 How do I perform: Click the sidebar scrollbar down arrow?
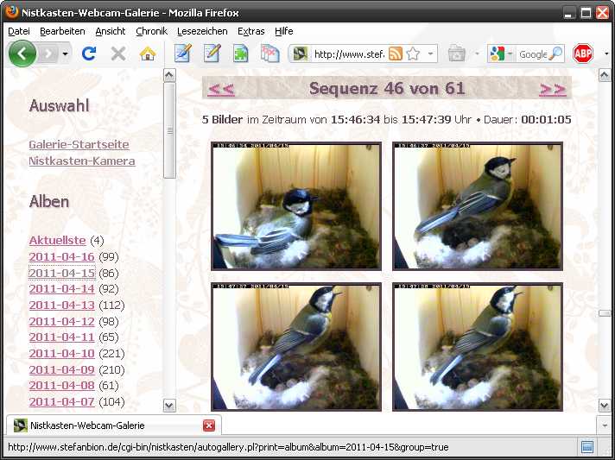[x=169, y=405]
